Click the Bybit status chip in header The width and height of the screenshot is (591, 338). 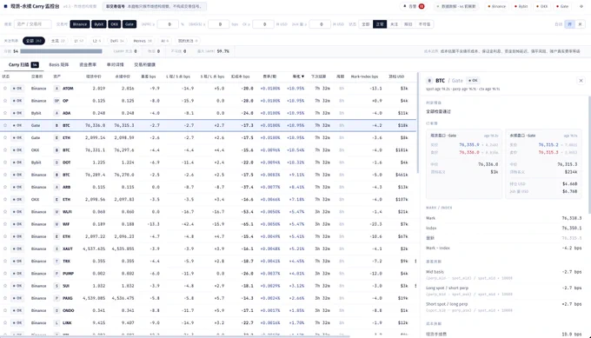(521, 6)
